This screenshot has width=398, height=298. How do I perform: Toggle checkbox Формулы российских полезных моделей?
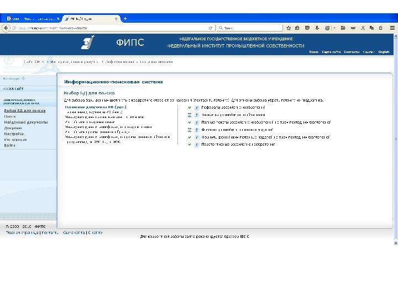click(x=190, y=130)
